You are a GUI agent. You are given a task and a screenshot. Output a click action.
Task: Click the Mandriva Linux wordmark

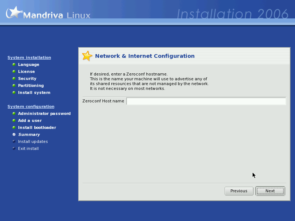57,15
